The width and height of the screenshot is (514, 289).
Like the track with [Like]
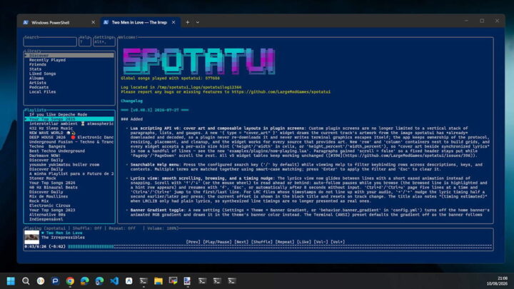click(304, 242)
